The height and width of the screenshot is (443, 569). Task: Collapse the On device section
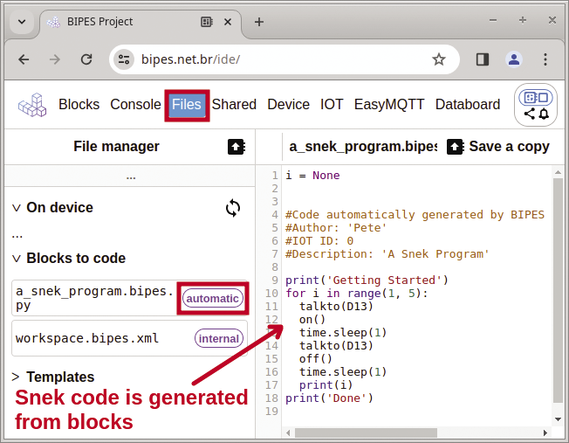[17, 208]
